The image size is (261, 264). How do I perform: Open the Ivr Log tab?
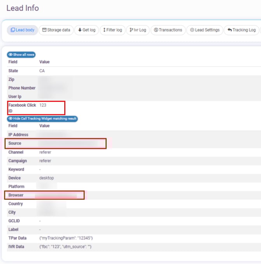click(x=138, y=30)
